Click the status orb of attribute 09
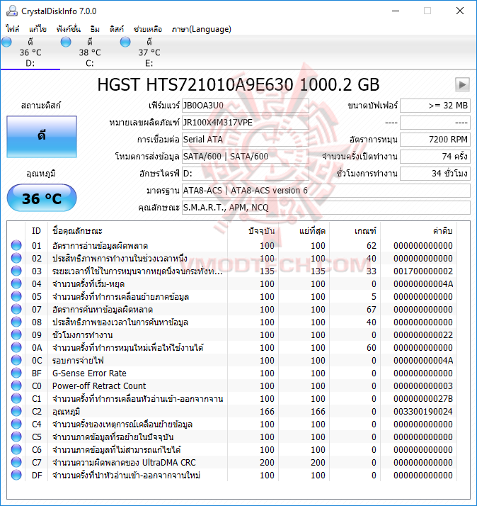The height and width of the screenshot is (506, 477). 16,334
